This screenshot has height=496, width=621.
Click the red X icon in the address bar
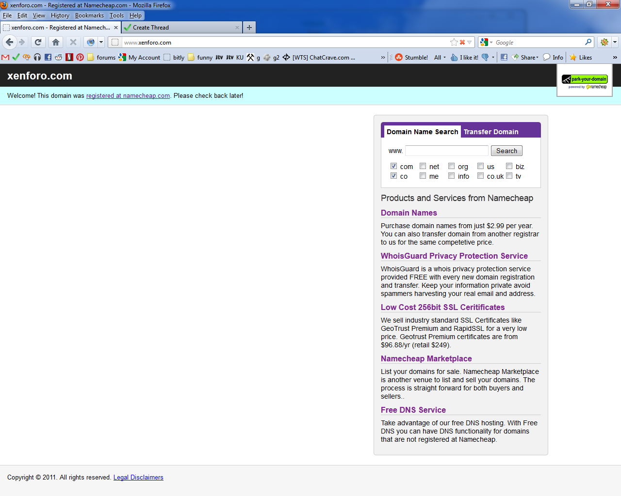coord(462,42)
